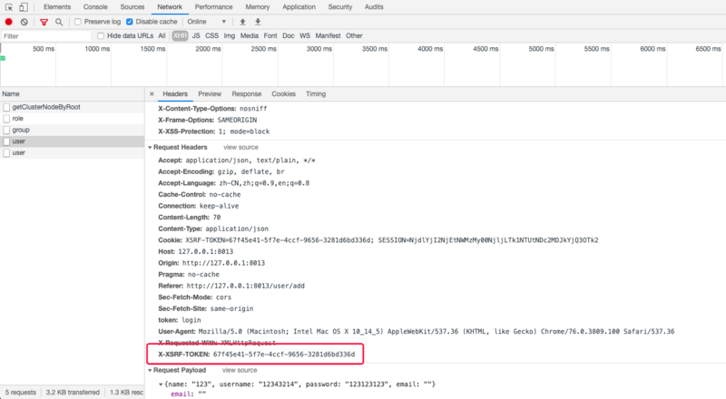Open the network search magnifier icon
Screen dimensions: 726x399
click(x=59, y=22)
